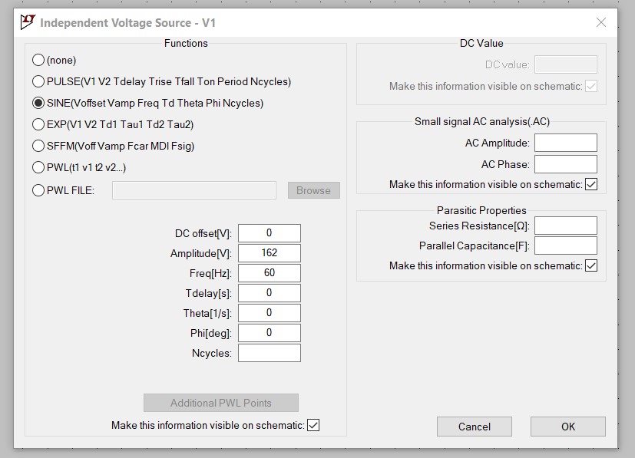Pick the SFFM function option

38,146
